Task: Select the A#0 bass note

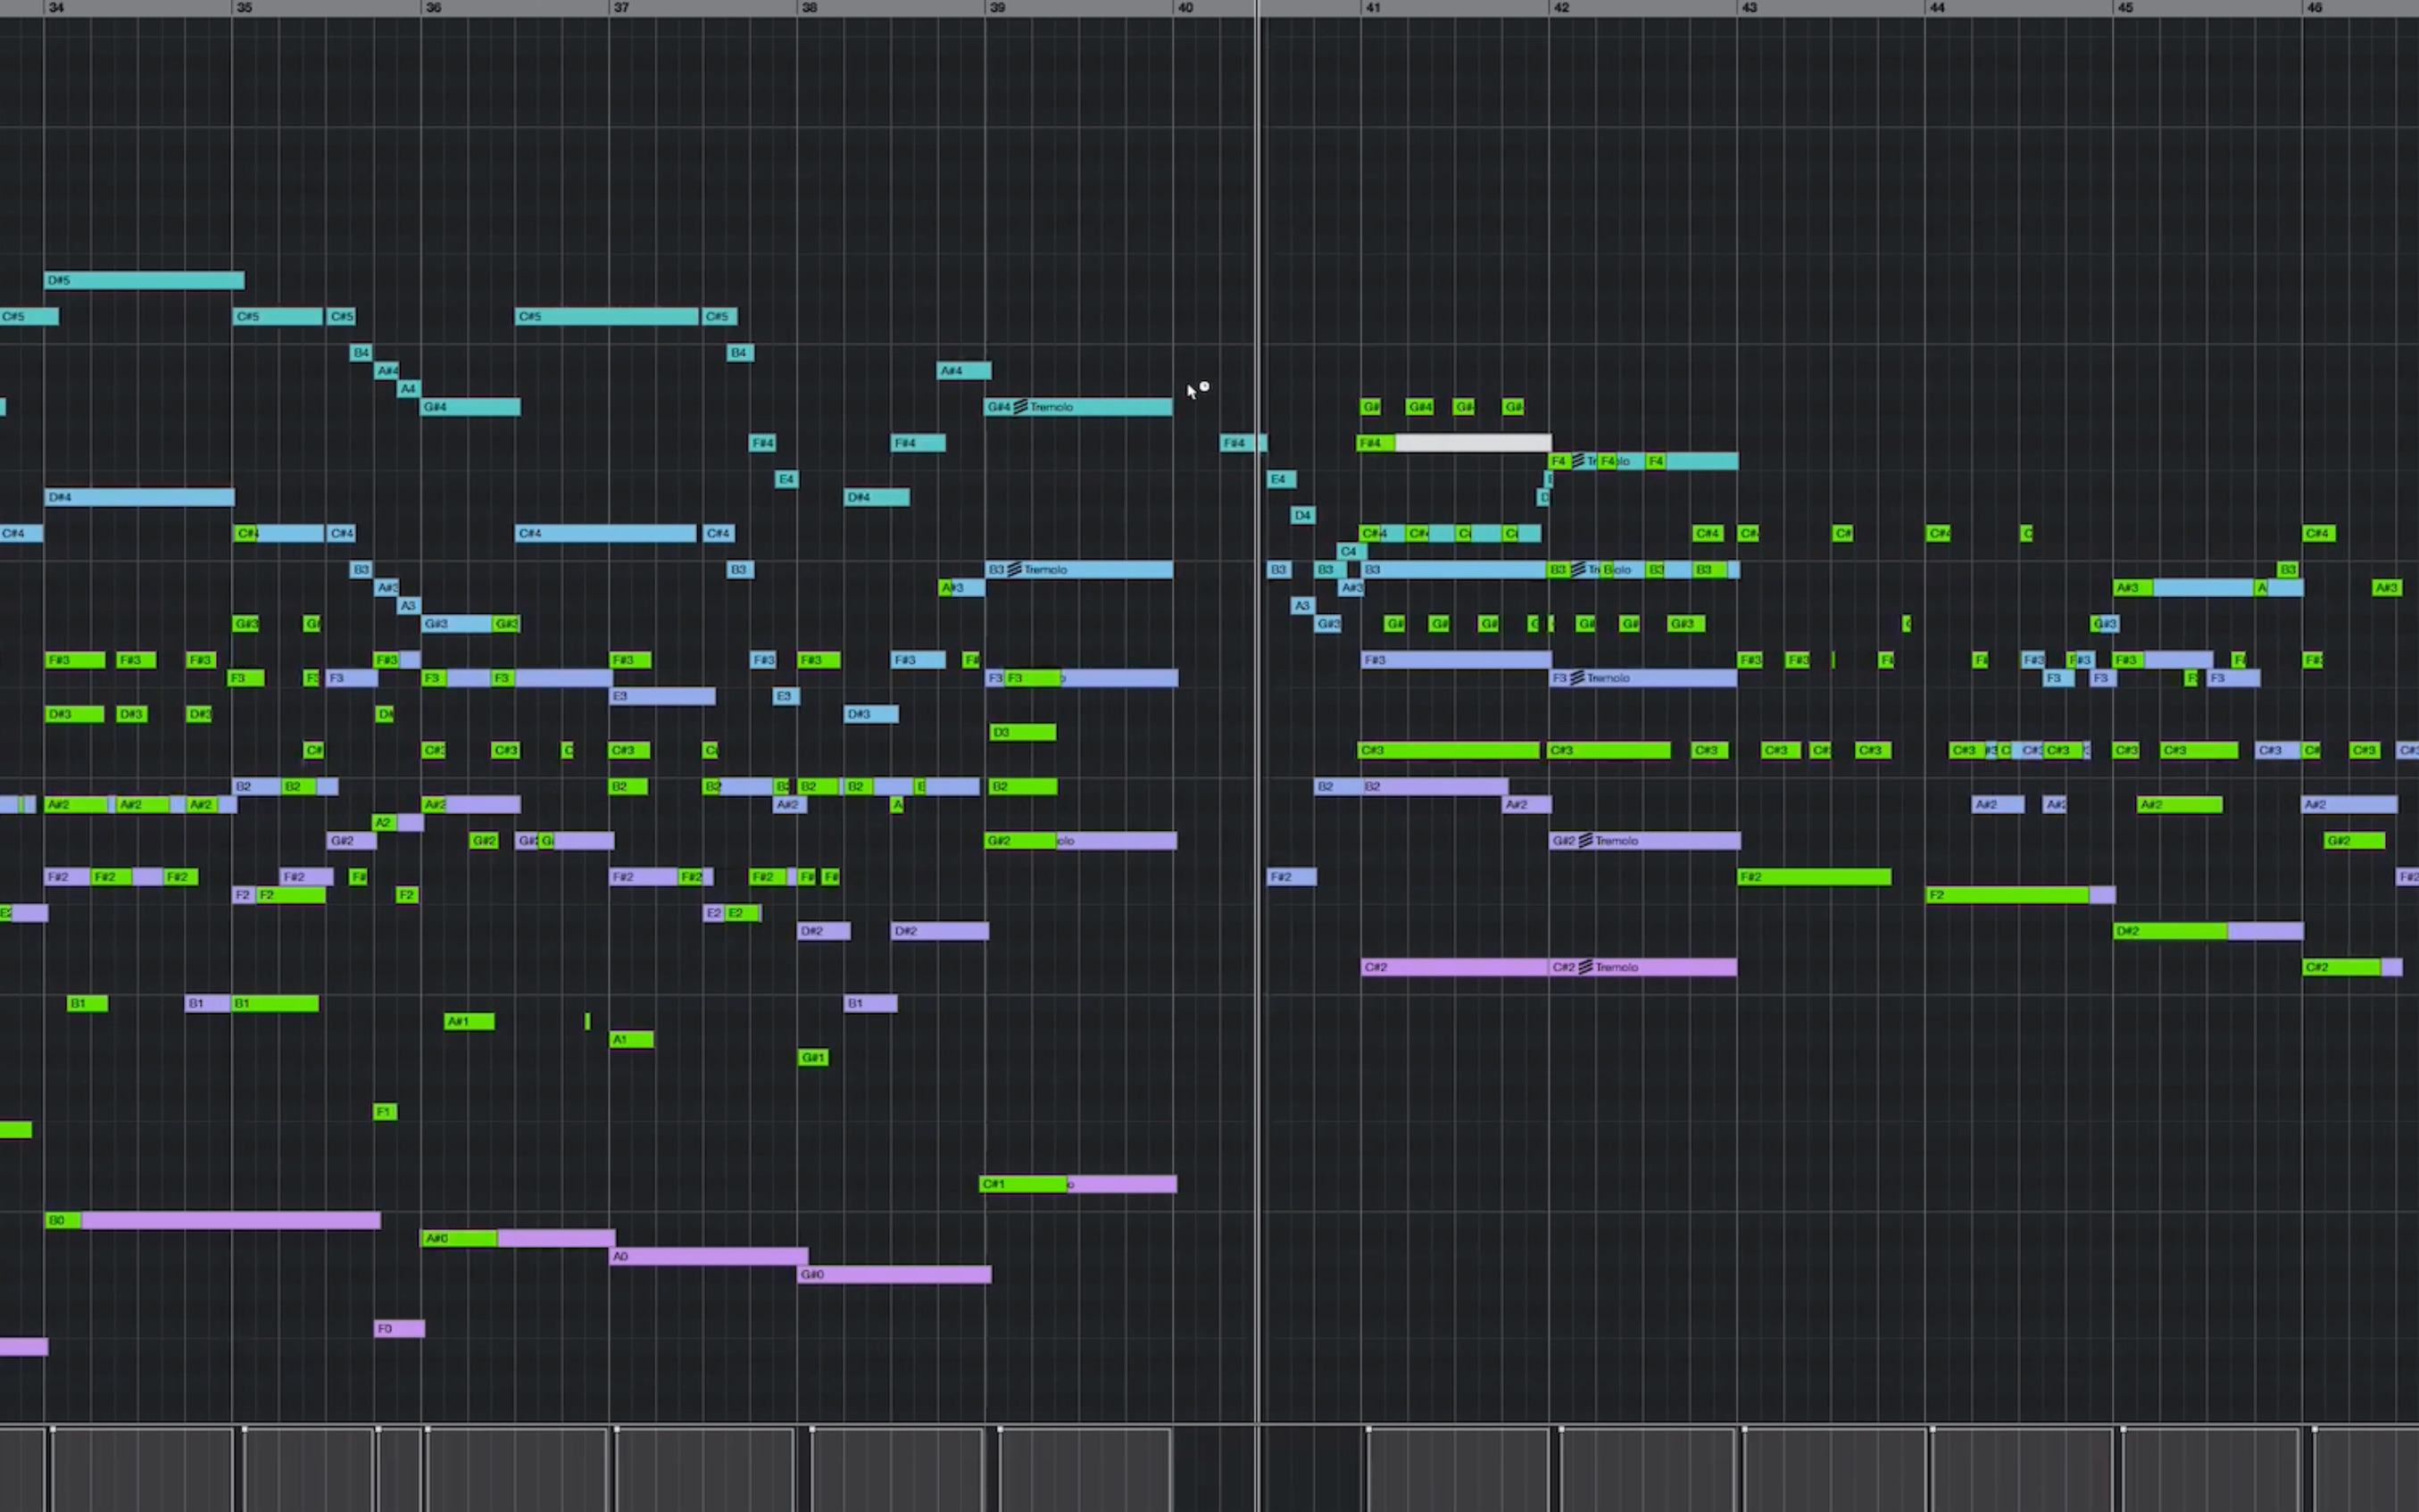Action: tap(518, 1238)
